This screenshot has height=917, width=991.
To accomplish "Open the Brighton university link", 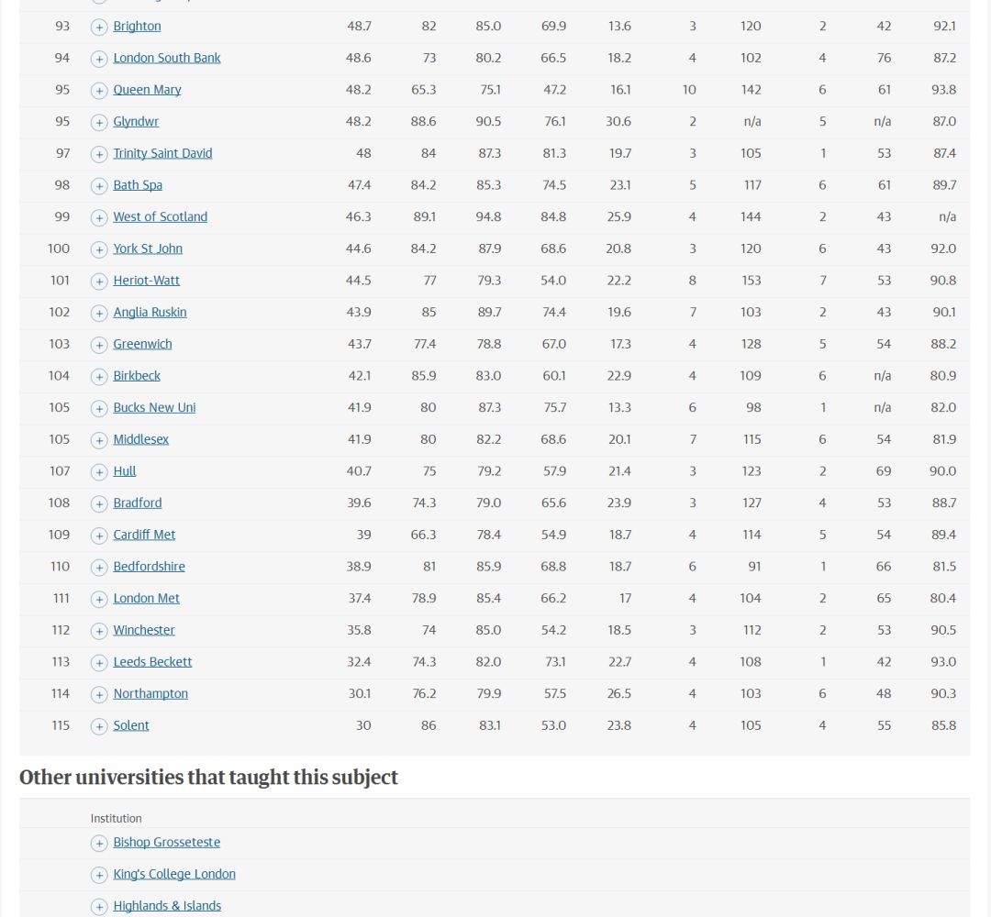I will click(x=137, y=27).
